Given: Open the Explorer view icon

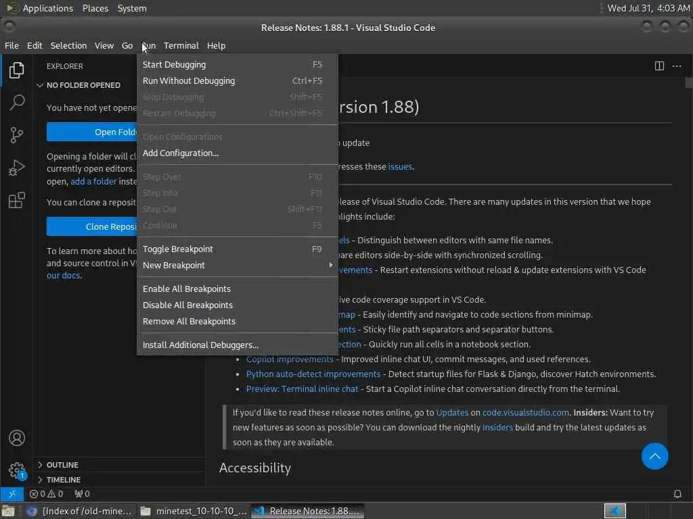Looking at the screenshot, I should (x=16, y=70).
